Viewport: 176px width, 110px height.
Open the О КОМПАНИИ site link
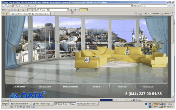point(19,87)
